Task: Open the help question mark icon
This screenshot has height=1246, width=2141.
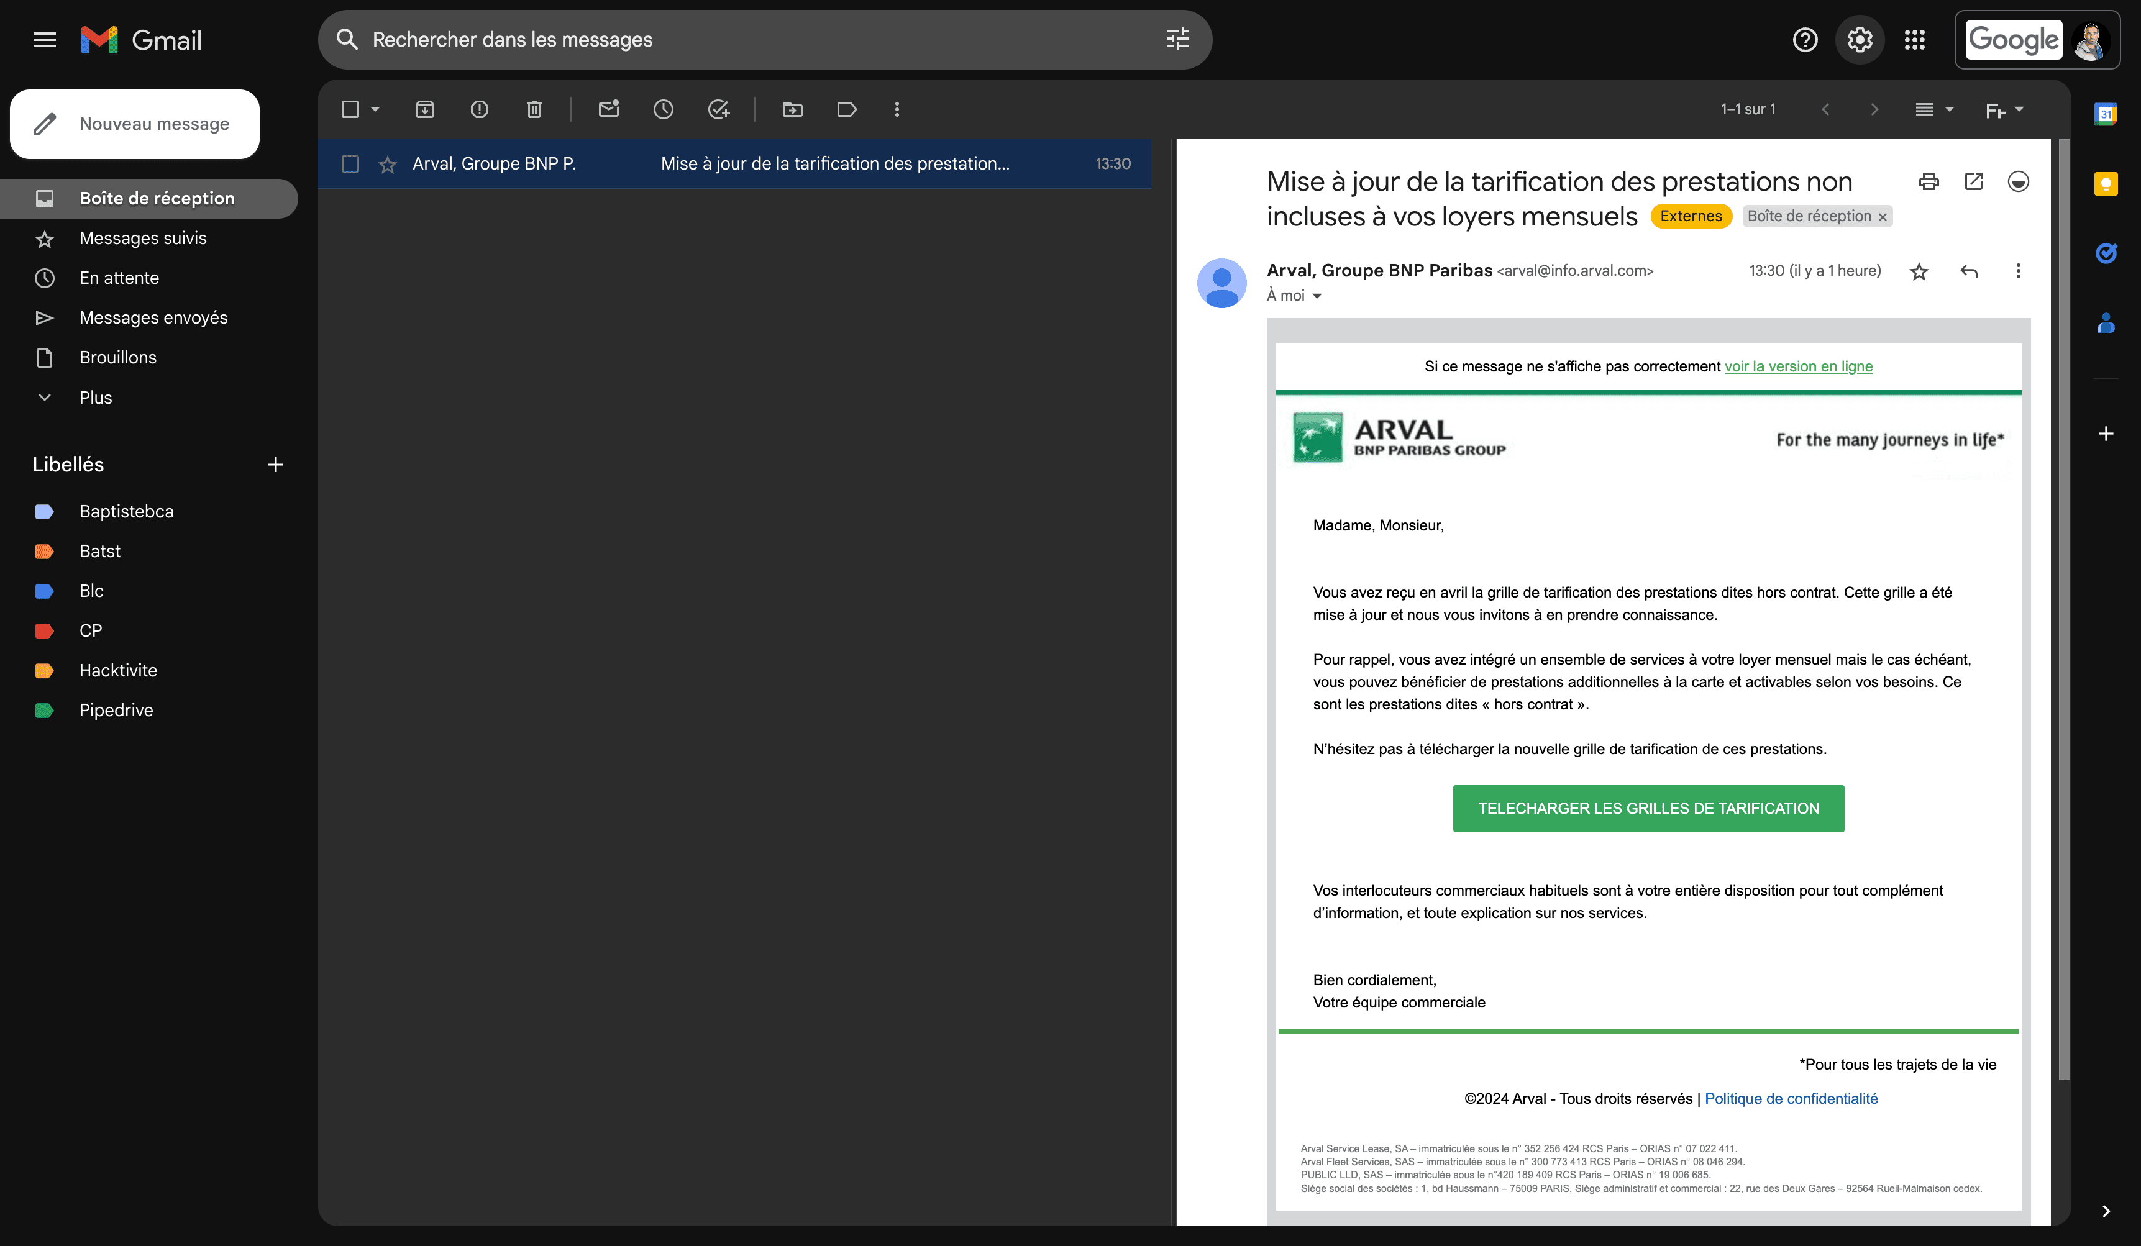Action: (x=1804, y=40)
